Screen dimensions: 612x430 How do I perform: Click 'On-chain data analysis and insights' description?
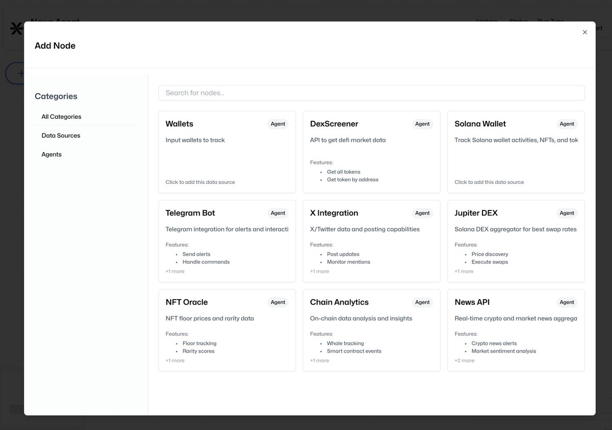click(361, 318)
